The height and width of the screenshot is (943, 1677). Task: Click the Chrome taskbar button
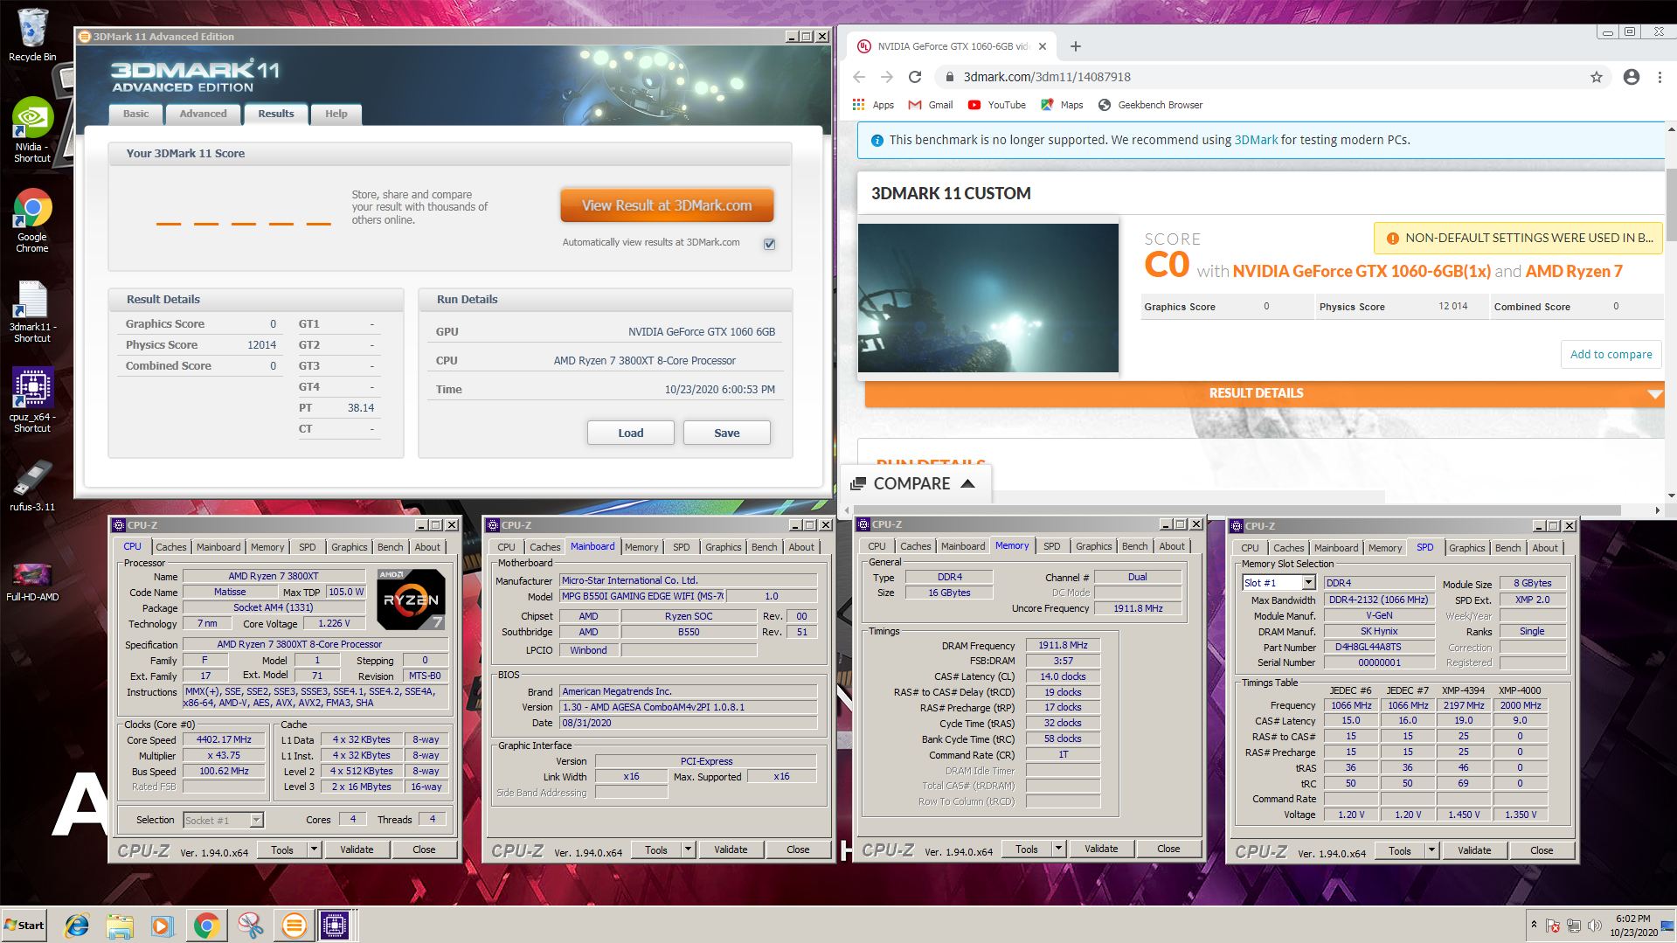tap(206, 926)
